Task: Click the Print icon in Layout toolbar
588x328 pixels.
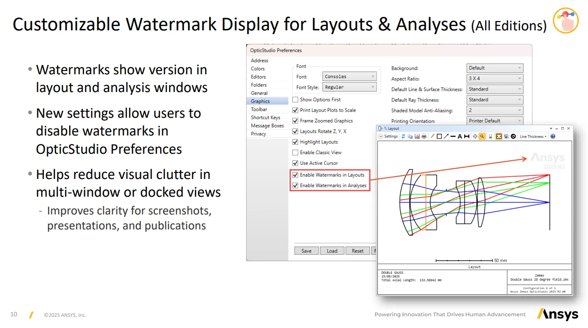Action: pyautogui.click(x=424, y=136)
